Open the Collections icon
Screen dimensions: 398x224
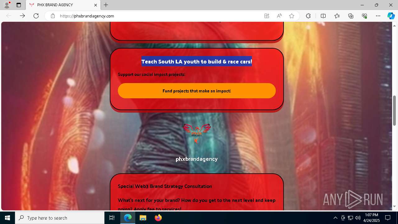point(351,16)
